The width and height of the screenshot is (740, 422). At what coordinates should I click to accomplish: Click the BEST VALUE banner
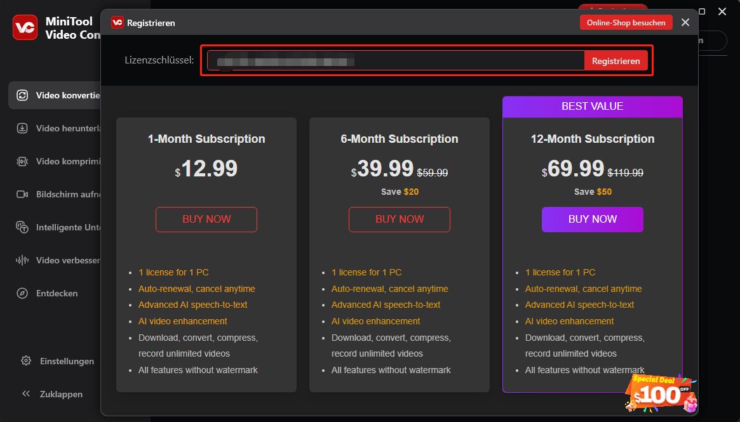click(592, 107)
